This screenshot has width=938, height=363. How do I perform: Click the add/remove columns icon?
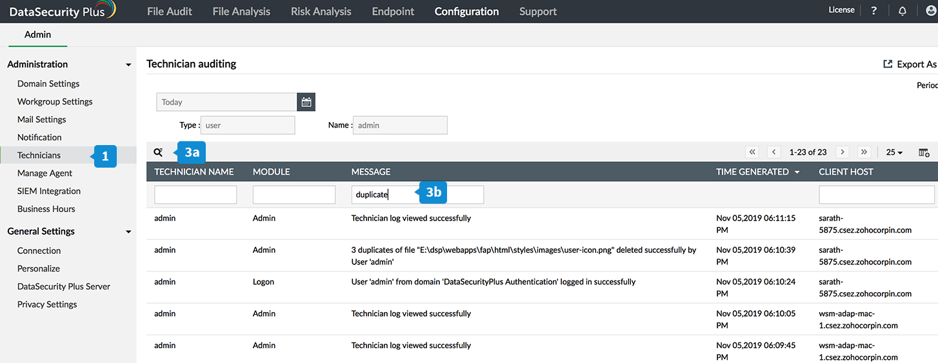pyautogui.click(x=924, y=153)
